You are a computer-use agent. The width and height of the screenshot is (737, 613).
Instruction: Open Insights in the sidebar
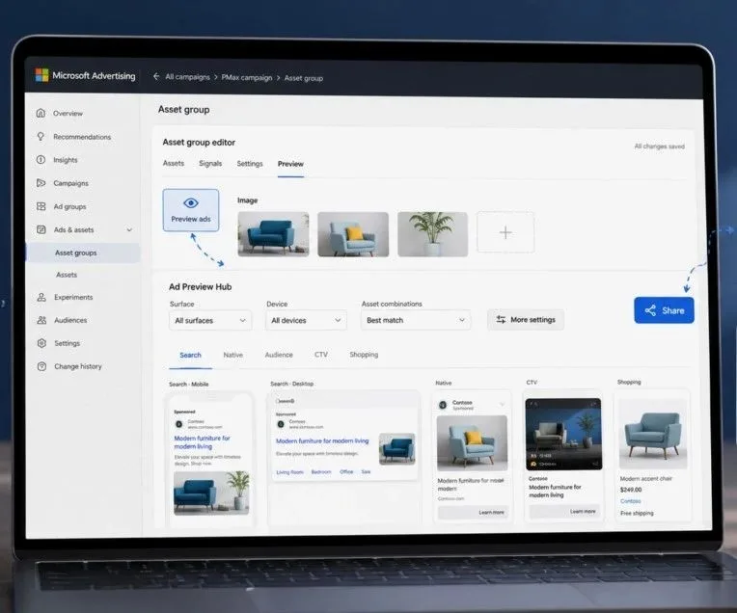click(66, 160)
